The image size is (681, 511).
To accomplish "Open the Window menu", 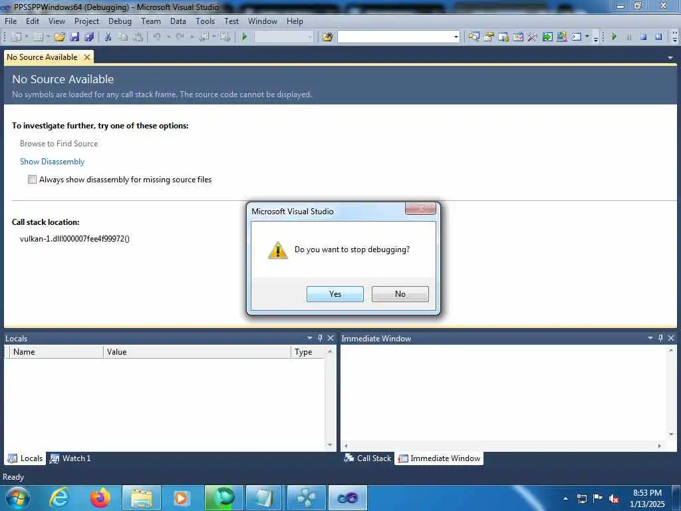I will (x=262, y=21).
